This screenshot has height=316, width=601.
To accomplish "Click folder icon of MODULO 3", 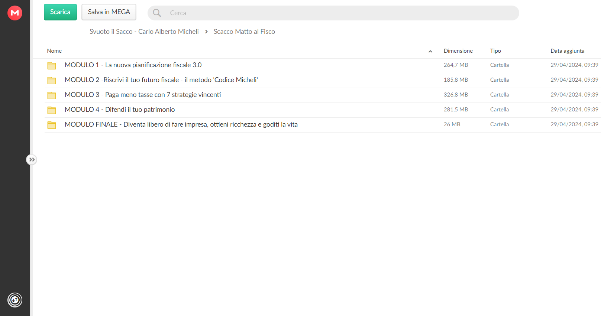I will coord(52,95).
